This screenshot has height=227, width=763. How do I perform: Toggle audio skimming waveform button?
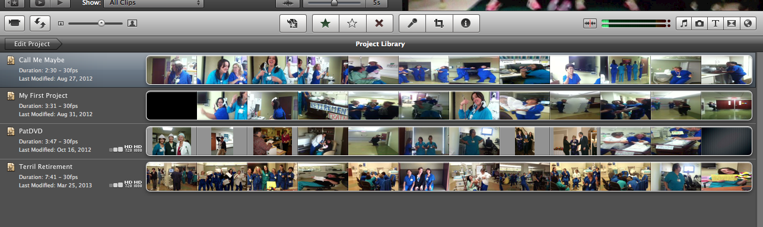[590, 24]
